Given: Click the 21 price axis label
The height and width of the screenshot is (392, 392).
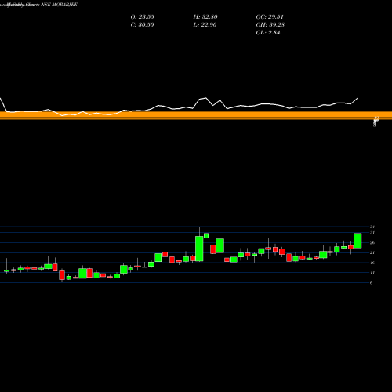Looking at the screenshot, I should 372,252.
